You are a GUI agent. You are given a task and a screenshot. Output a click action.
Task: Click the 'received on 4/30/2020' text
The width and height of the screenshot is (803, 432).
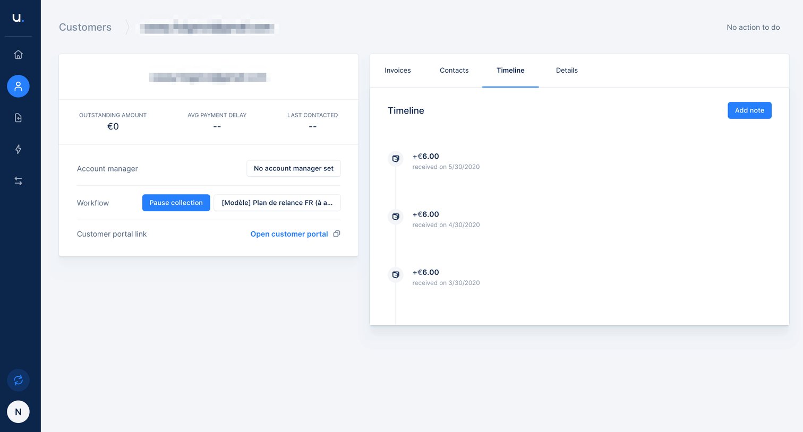446,225
